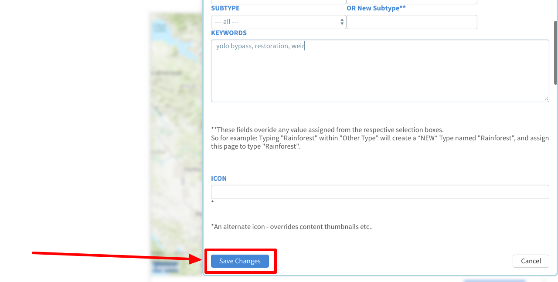
Task: Click the SUBTYPE field label
Action: click(225, 8)
